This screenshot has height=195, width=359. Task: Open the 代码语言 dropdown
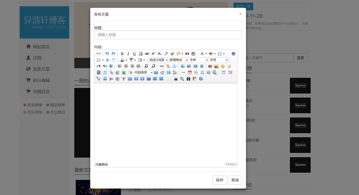(x=143, y=72)
